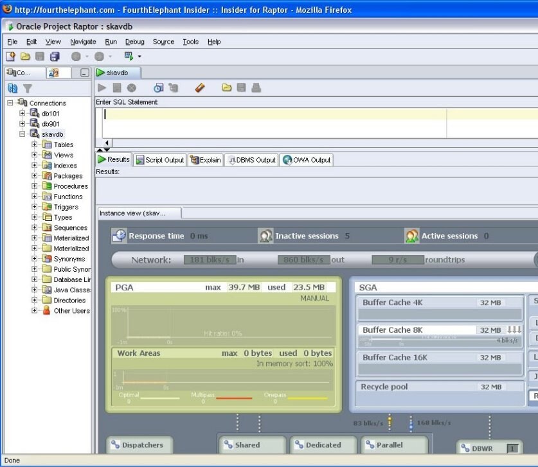Screen dimensions: 538x467
Task: Click the Refresh connections icon
Action: [12, 88]
